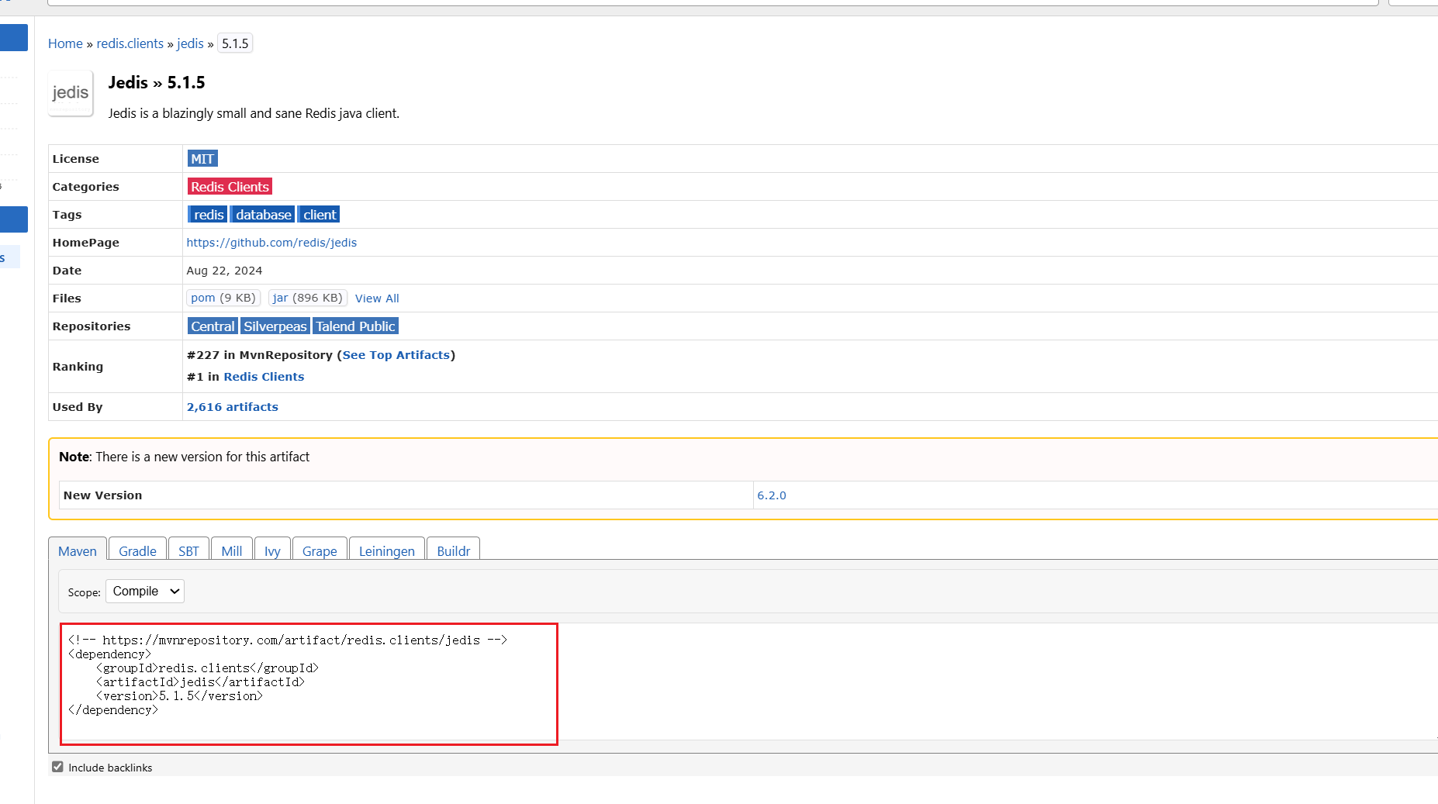The image size is (1438, 804).
Task: Open the redis.clients breadcrumb link
Action: (x=130, y=43)
